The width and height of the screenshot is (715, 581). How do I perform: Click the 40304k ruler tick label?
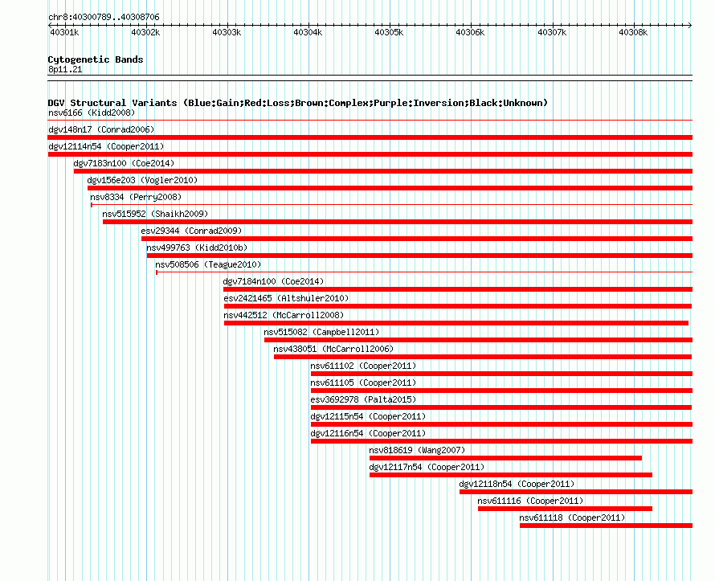308,32
